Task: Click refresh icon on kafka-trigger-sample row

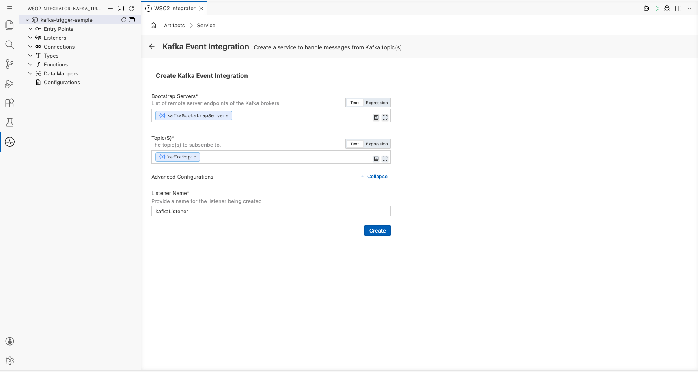Action: click(x=124, y=20)
